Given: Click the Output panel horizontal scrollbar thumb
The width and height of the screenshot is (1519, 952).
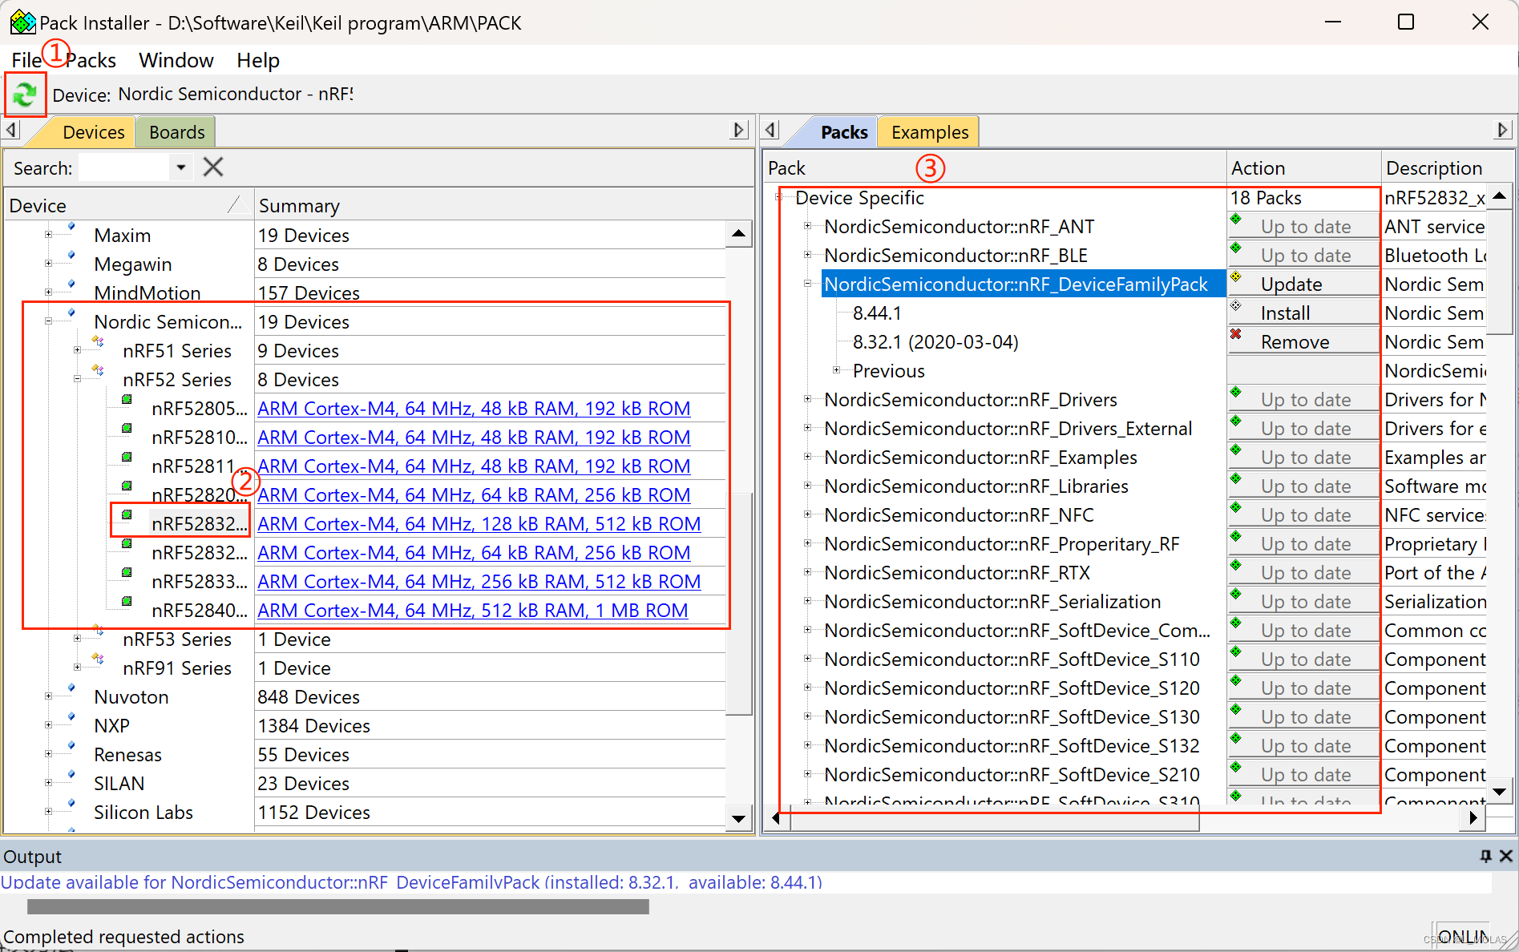Looking at the screenshot, I should click(x=337, y=906).
